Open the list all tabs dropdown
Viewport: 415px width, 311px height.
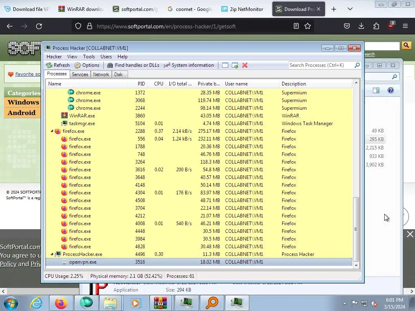[350, 9]
